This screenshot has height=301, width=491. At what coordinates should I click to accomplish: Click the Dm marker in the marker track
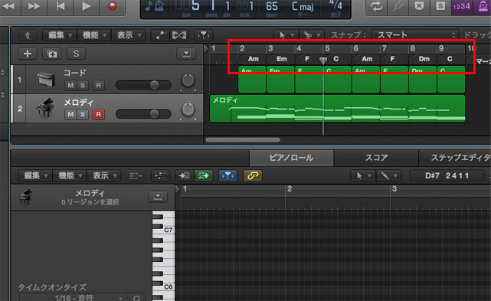click(424, 59)
